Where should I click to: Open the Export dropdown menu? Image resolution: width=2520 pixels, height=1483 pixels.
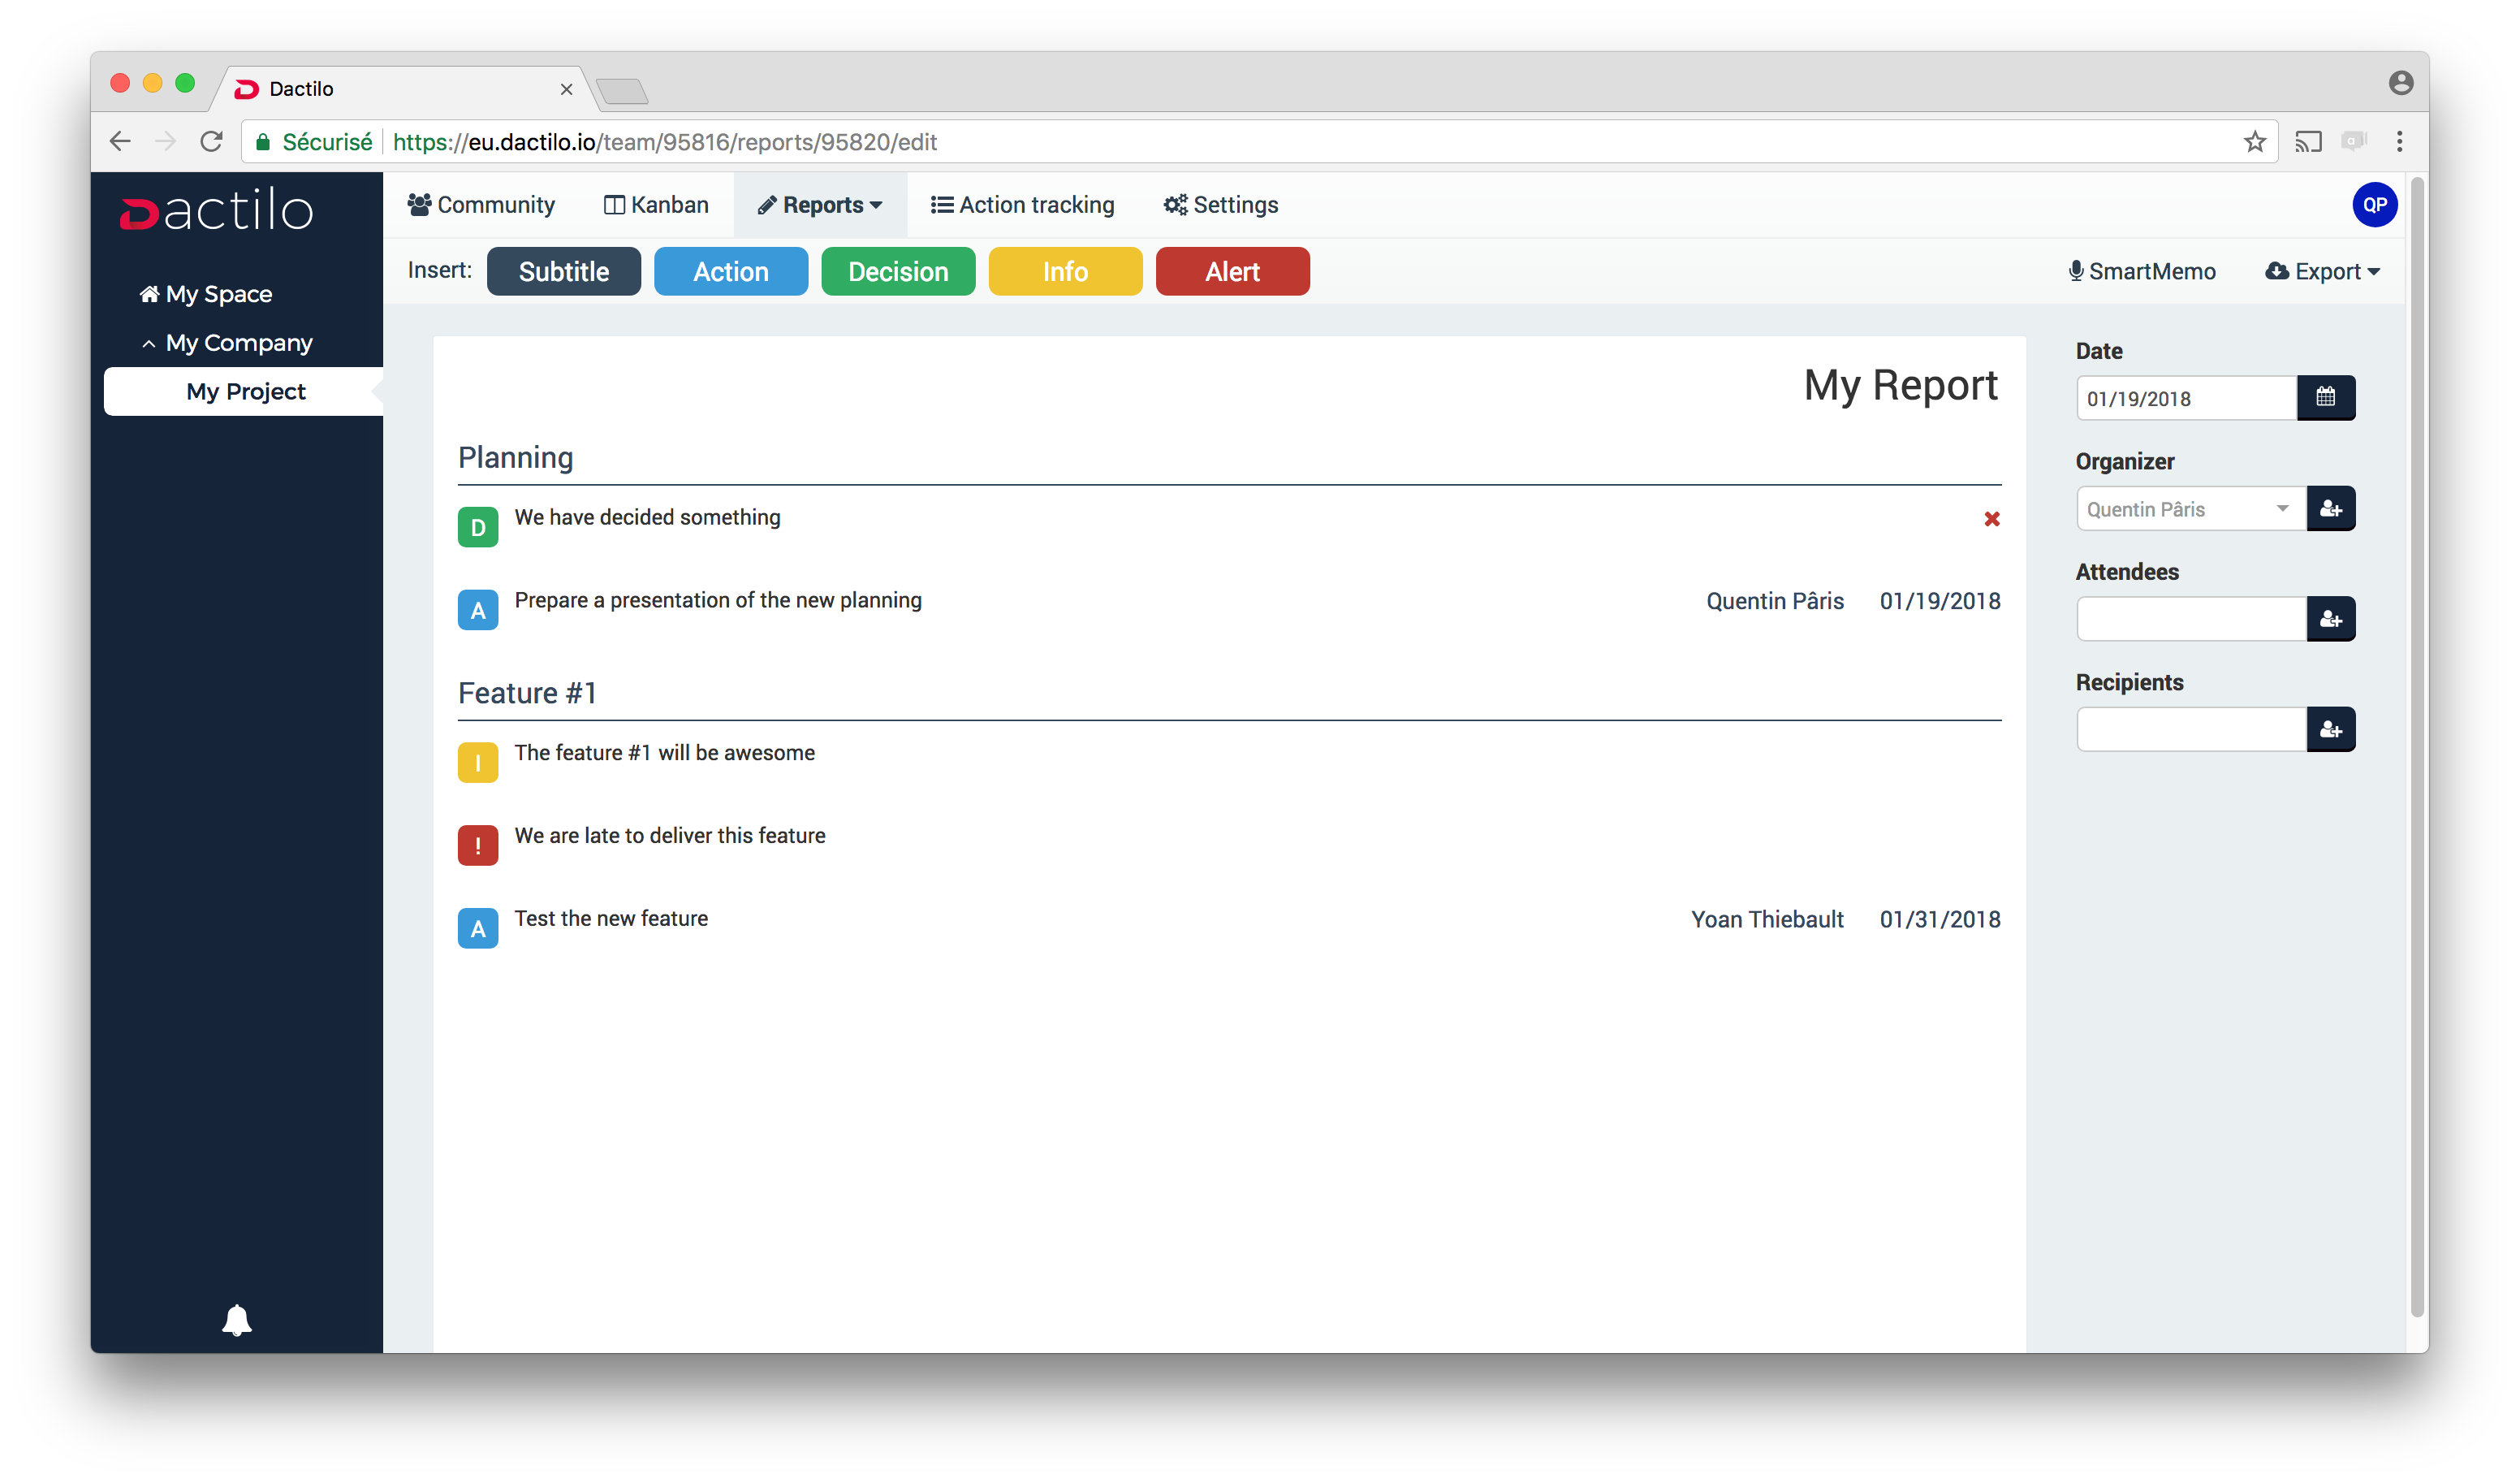point(2322,271)
